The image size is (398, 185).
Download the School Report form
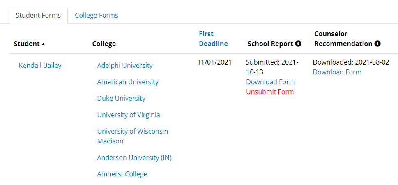[270, 82]
